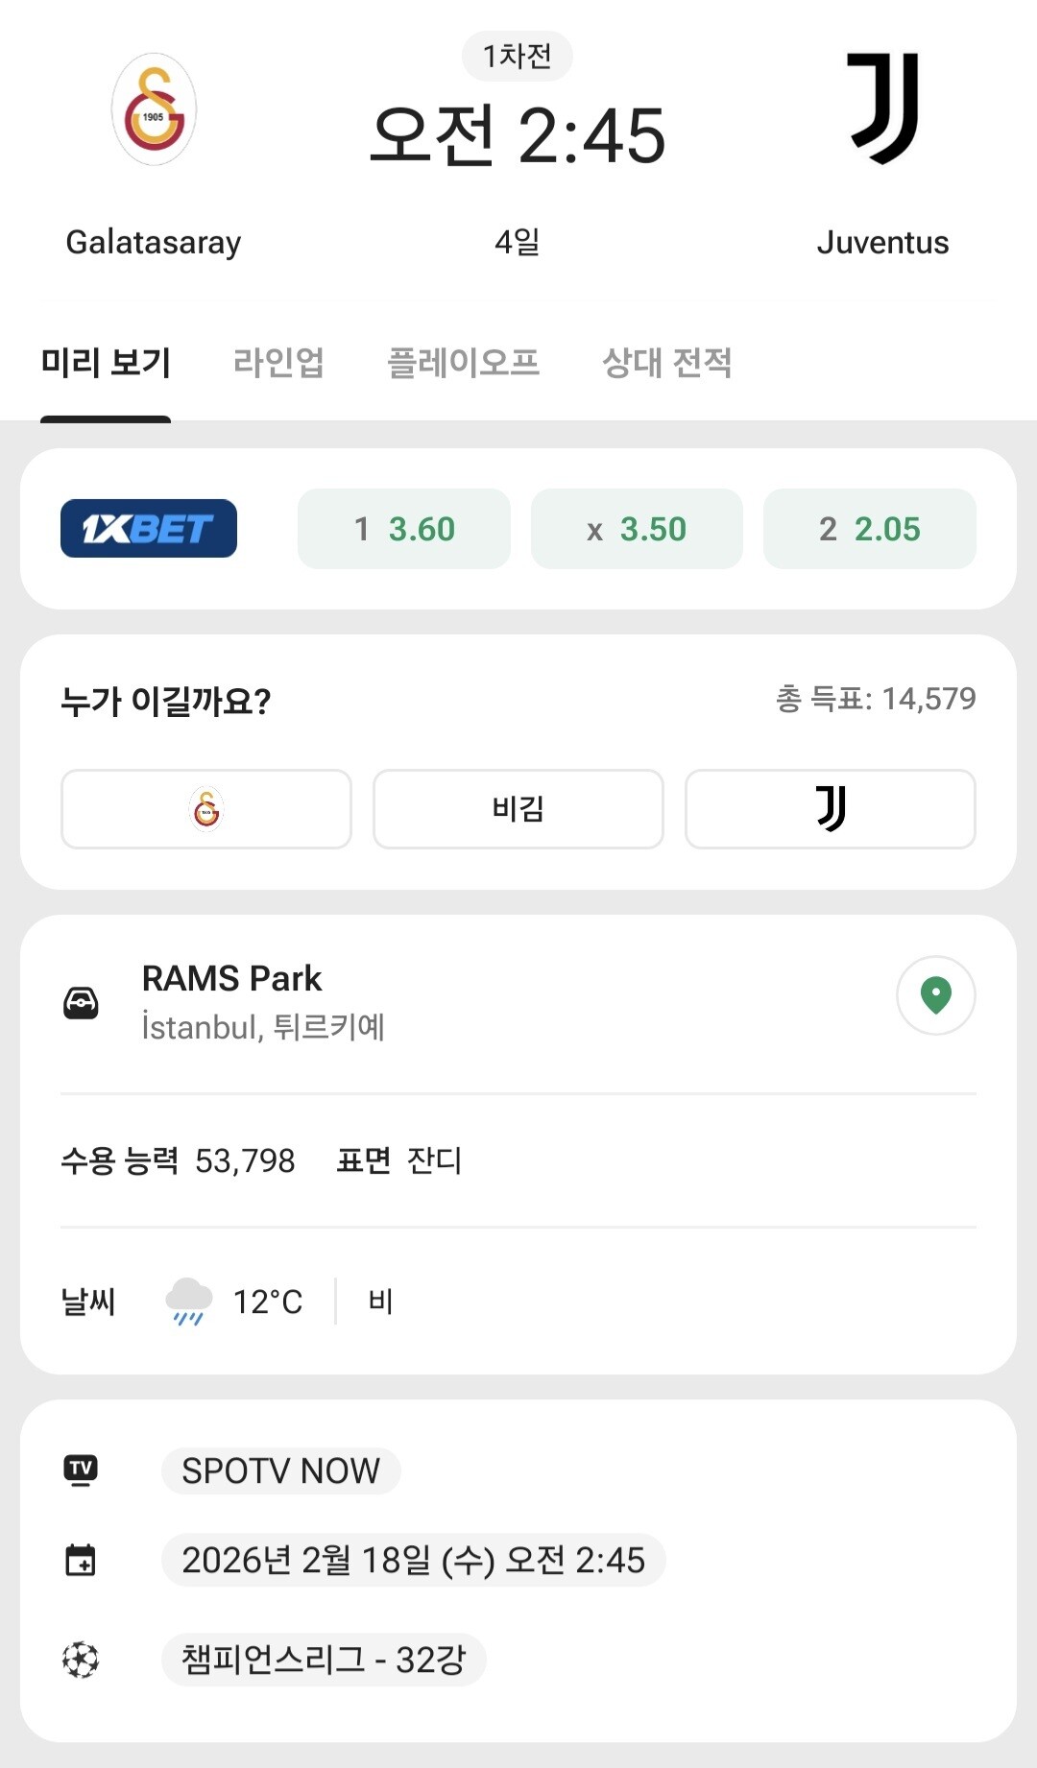Screen dimensions: 1037x1768
Task: Tap the add-to-calendar icon
Action: (x=81, y=1560)
